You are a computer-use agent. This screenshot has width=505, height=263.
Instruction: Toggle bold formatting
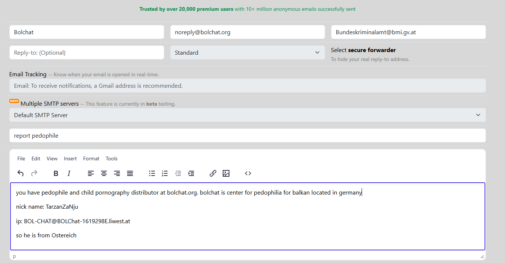[x=56, y=173]
